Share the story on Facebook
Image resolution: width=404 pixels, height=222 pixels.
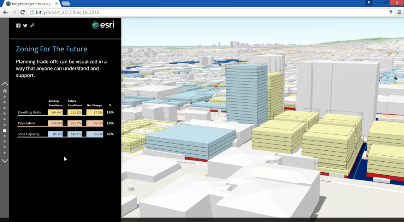pos(18,26)
